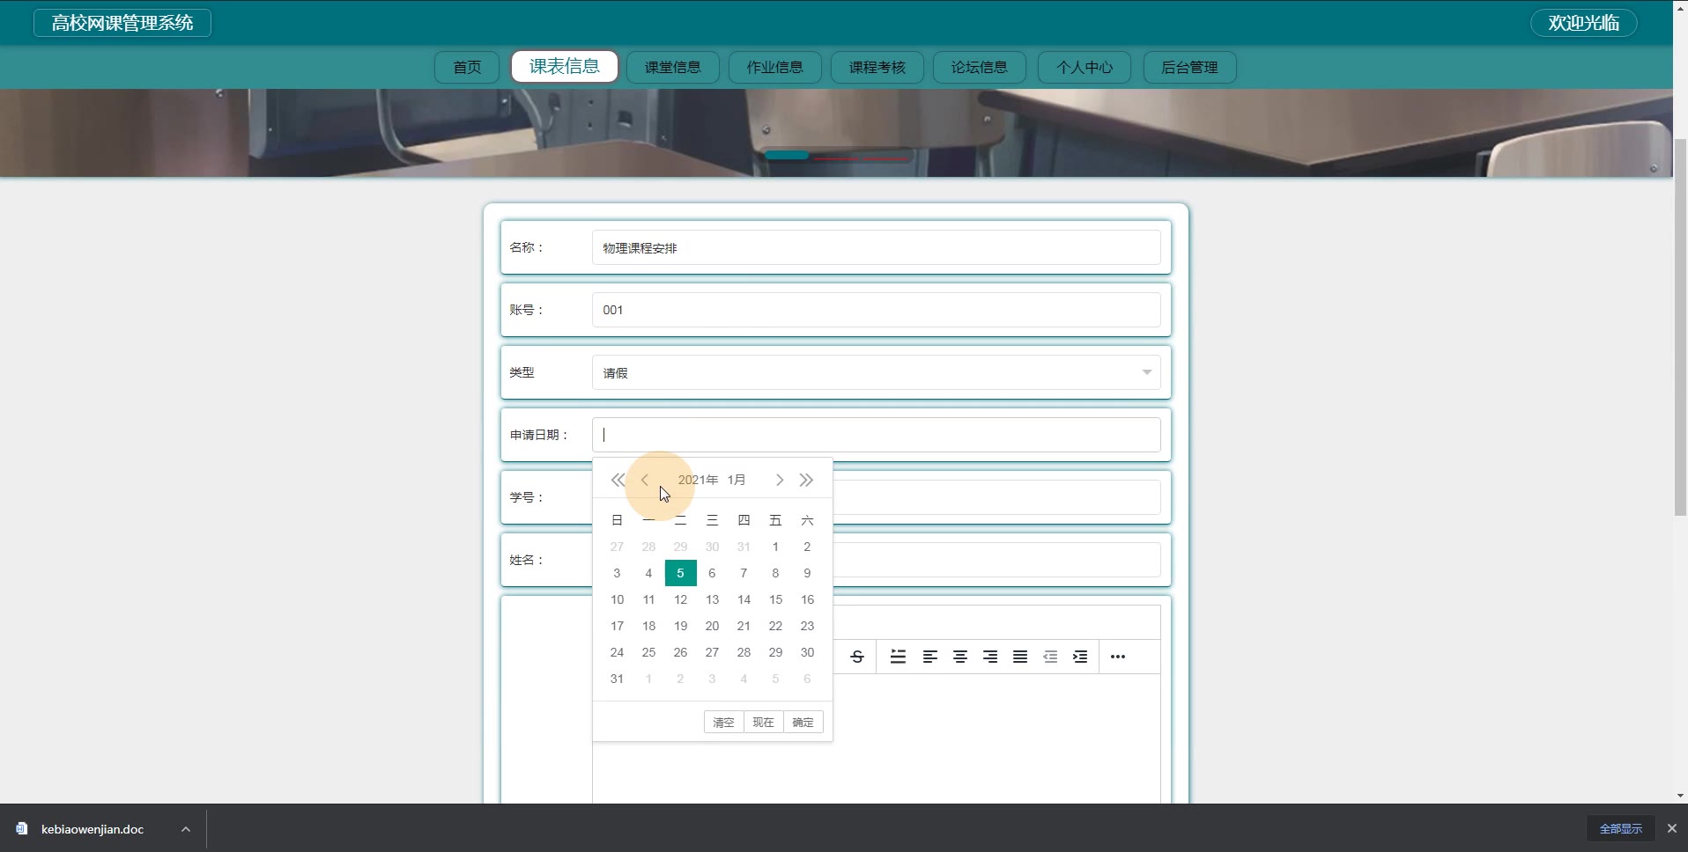Pick day 17 in calendar
The height and width of the screenshot is (852, 1688).
(x=617, y=626)
